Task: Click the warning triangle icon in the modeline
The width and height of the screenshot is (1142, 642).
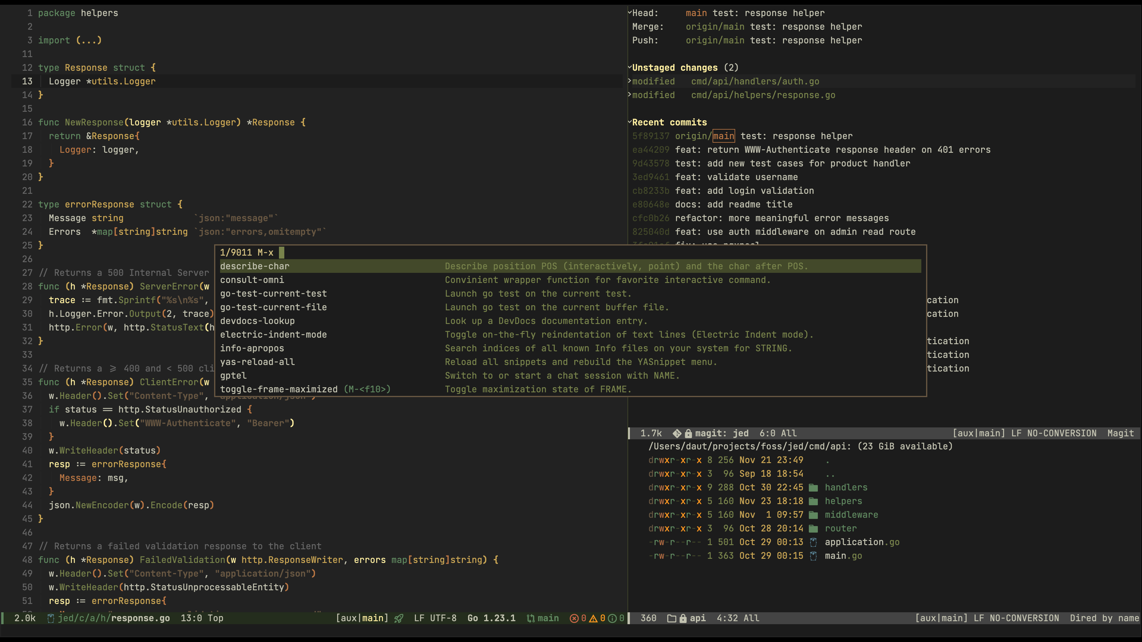Action: (x=594, y=618)
